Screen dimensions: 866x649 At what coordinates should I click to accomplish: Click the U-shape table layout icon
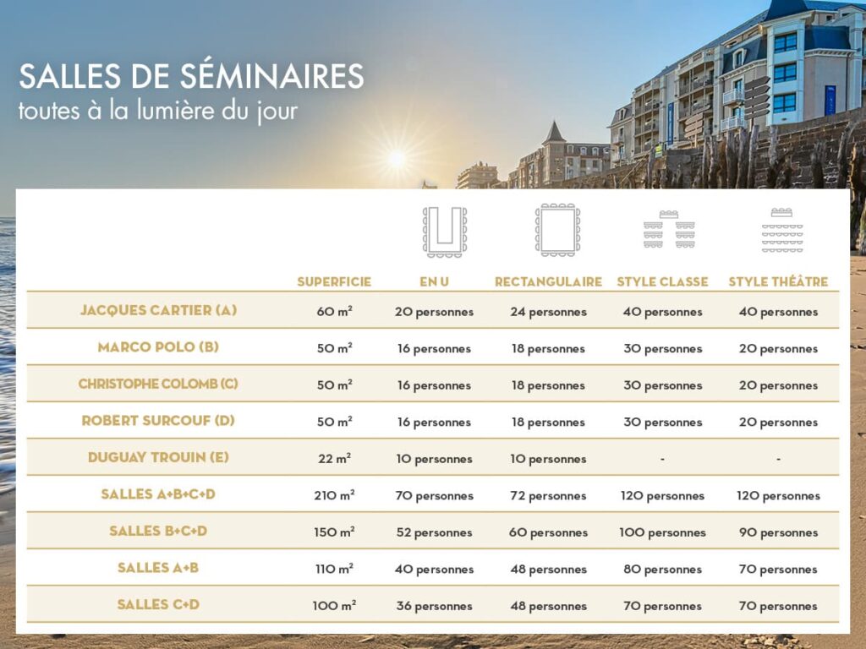[x=445, y=232]
